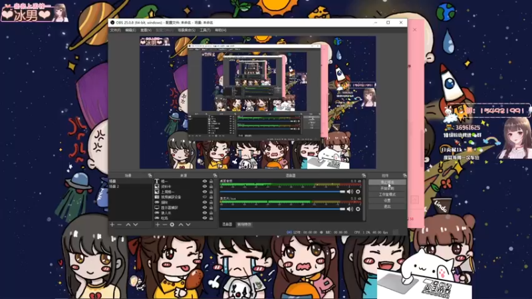The height and width of the screenshot is (299, 532).
Task: Mute the 桌面音频 speaker icon
Action: point(350,191)
